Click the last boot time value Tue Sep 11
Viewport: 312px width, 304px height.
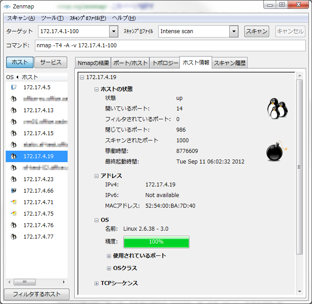coord(210,162)
